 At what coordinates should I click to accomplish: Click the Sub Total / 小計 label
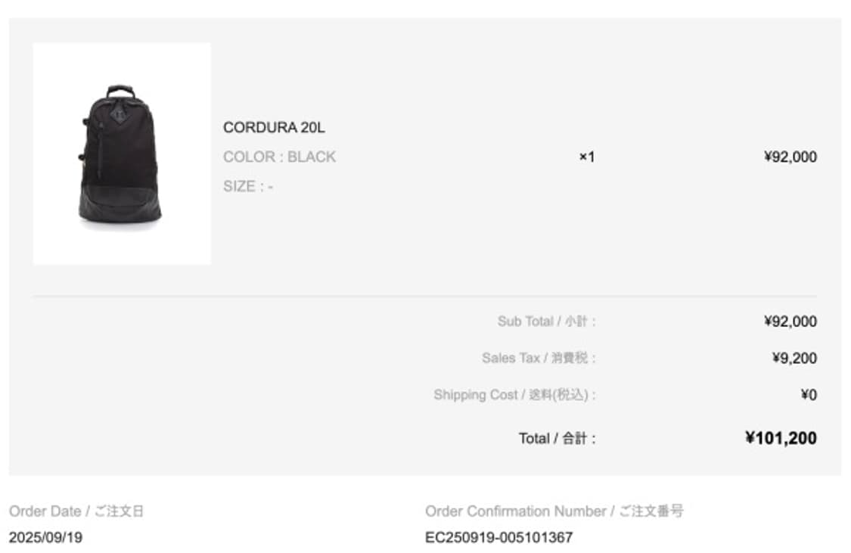(547, 322)
